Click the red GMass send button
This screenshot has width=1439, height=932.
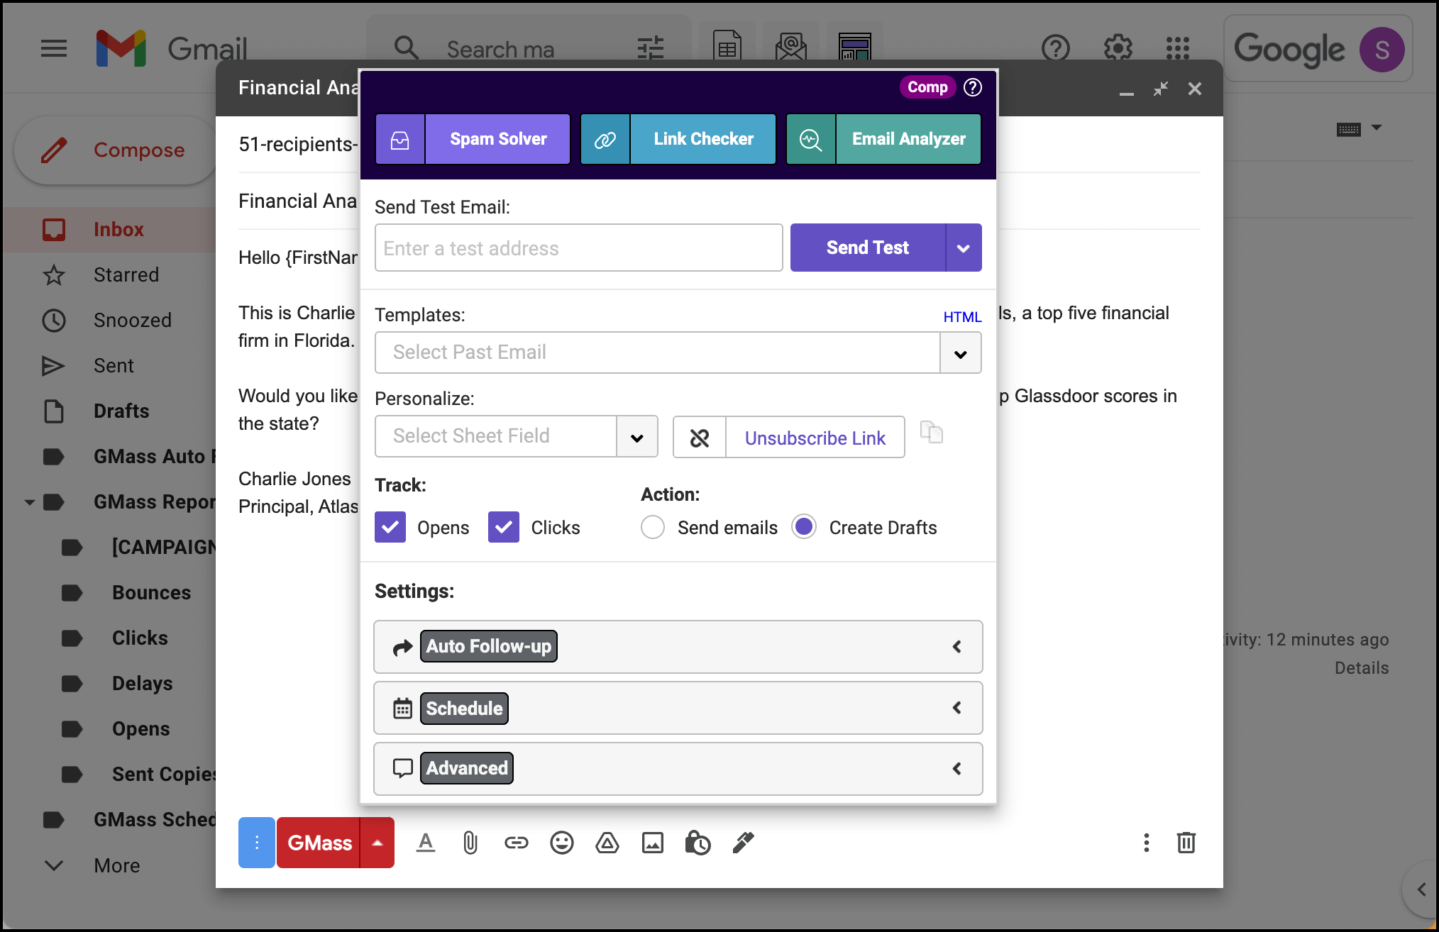(319, 843)
